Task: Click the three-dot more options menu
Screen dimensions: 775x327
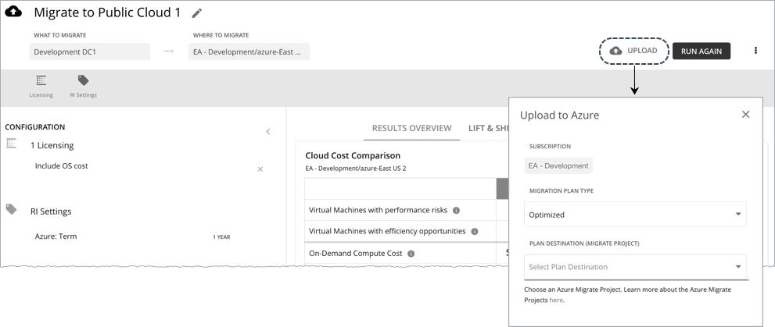Action: (x=755, y=51)
